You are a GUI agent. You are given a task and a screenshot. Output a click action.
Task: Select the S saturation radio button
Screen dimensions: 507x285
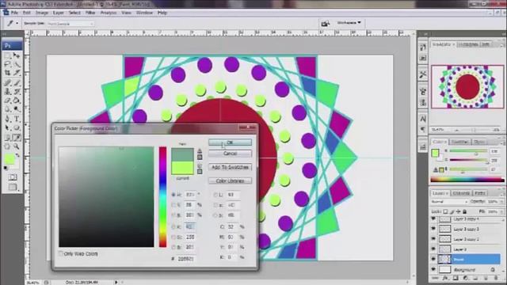coord(173,205)
